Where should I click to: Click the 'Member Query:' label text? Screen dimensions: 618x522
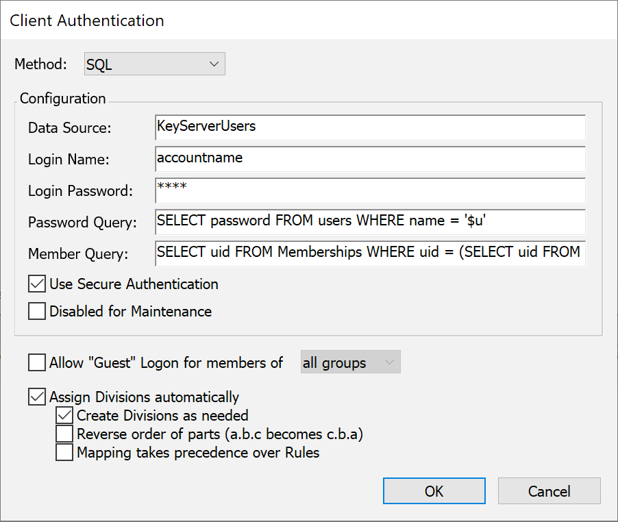point(78,254)
